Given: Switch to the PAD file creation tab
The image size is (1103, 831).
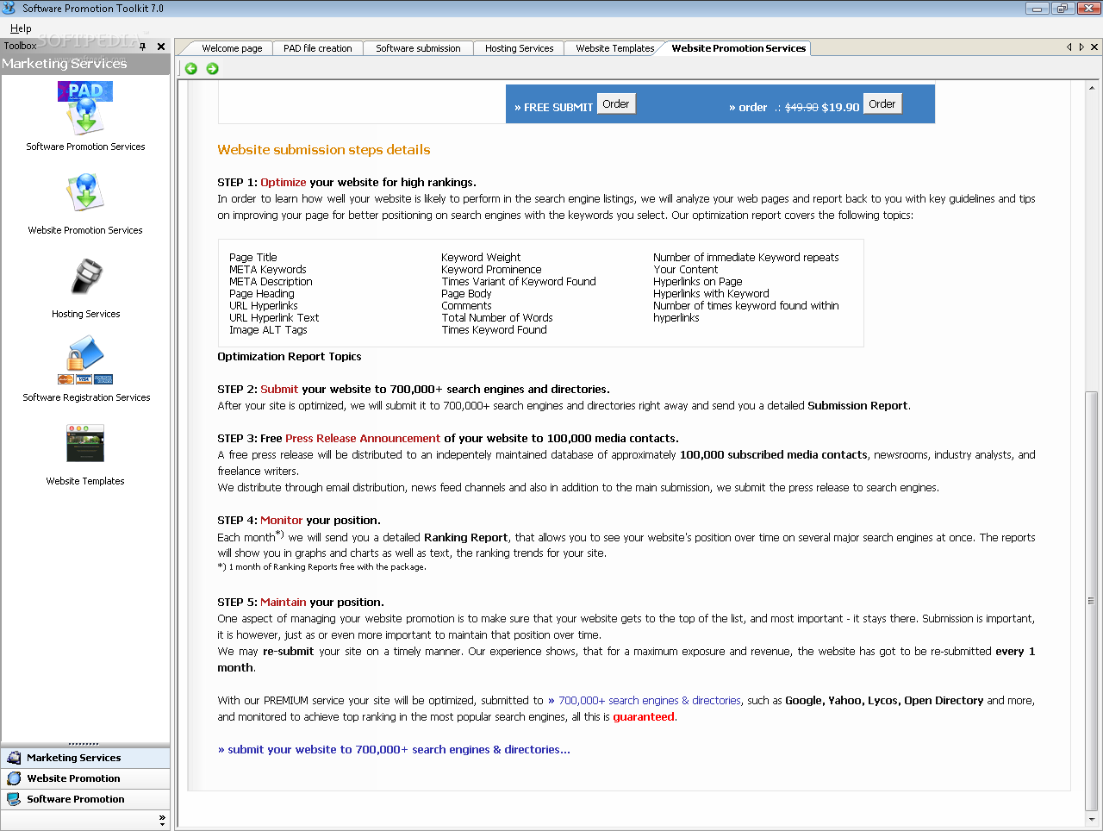Looking at the screenshot, I should pos(318,48).
